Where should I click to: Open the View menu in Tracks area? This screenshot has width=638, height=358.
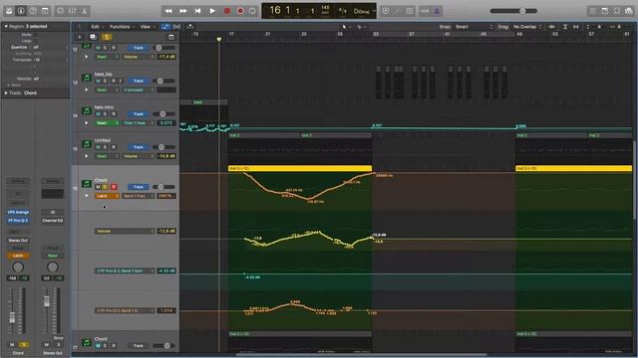coord(147,27)
